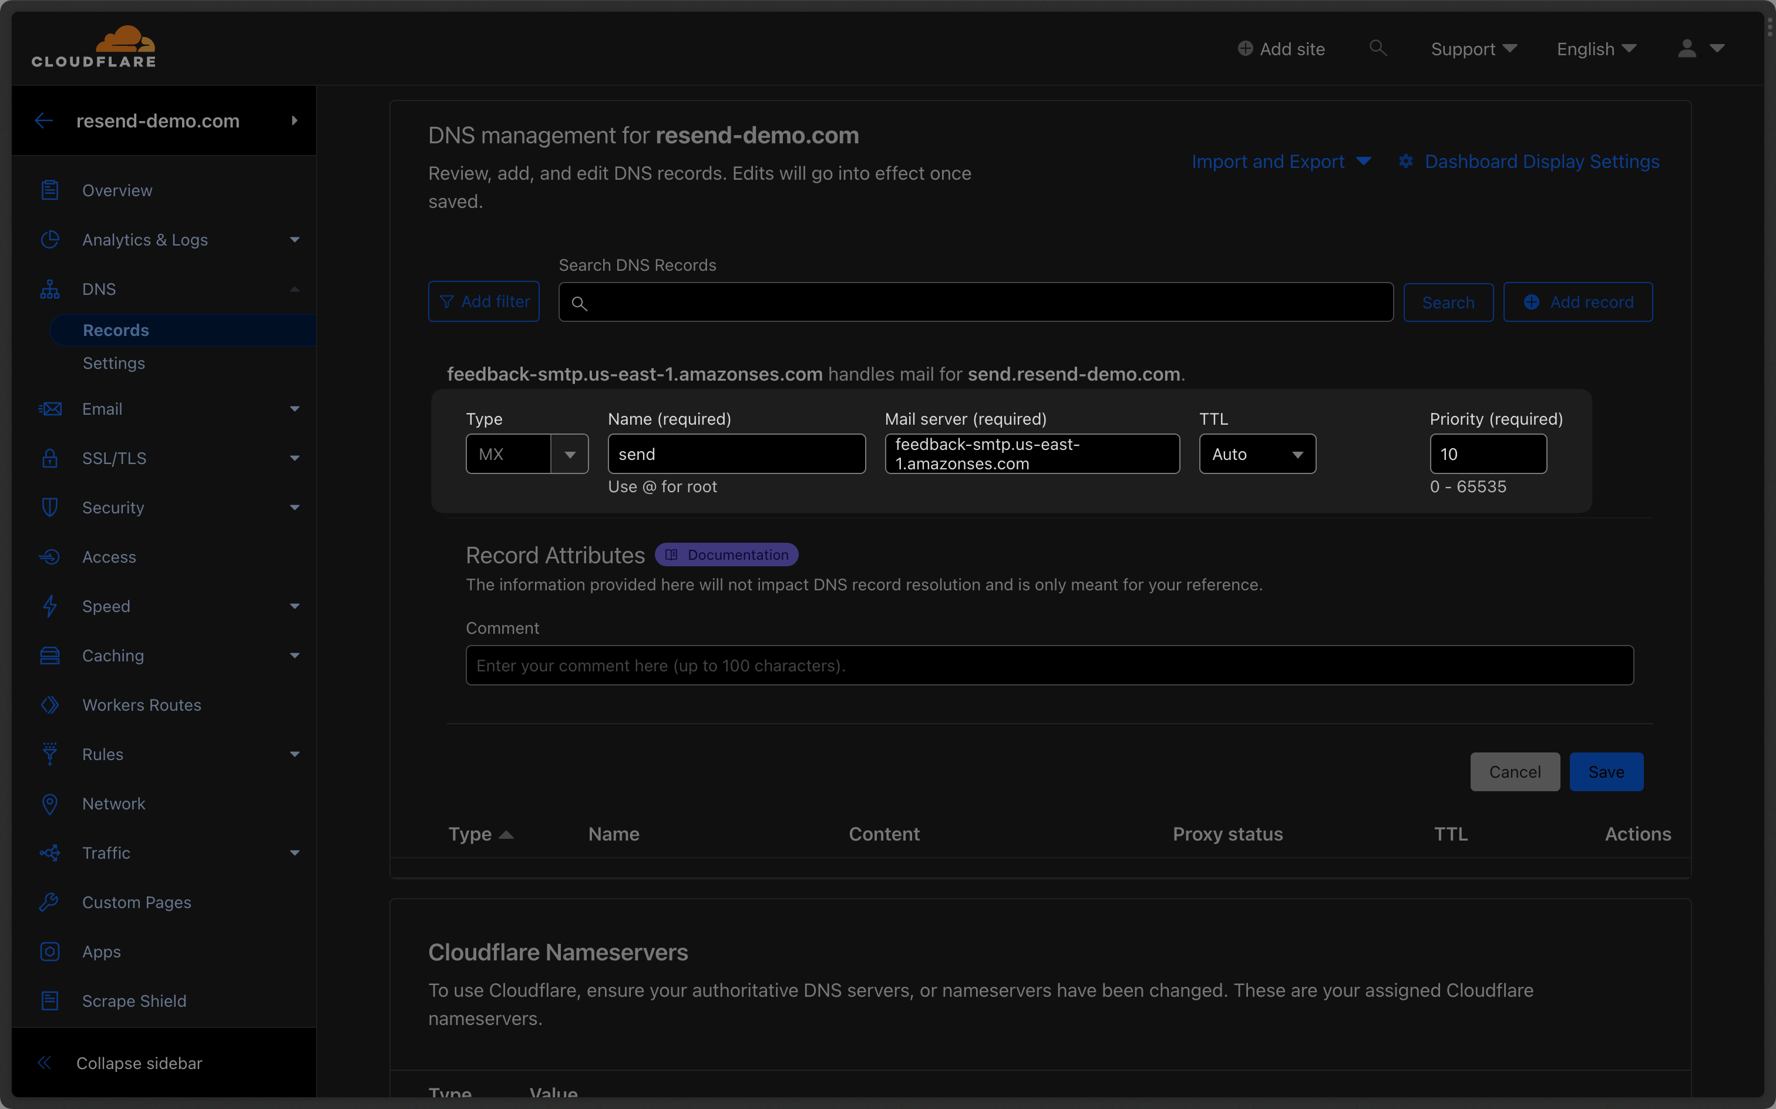Click the Rules funnel icon
Viewport: 1776px width, 1109px height.
tap(50, 754)
